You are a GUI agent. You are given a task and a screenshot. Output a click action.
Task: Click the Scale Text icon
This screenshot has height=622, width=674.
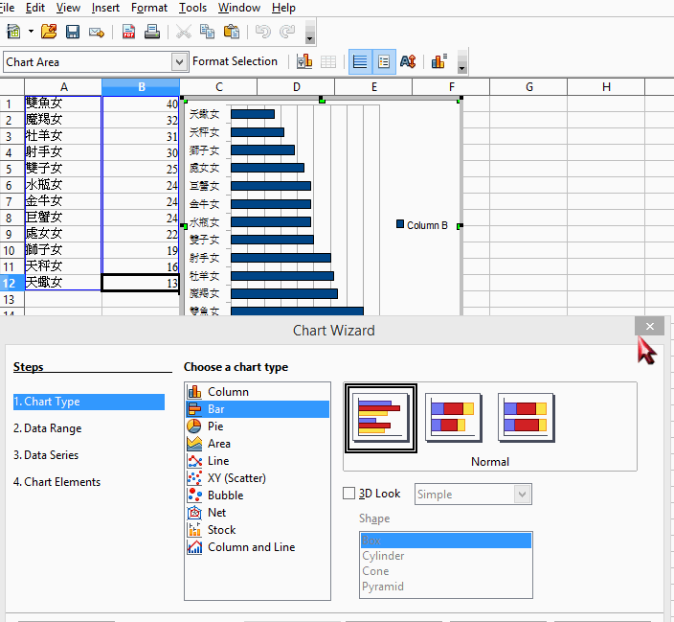coord(408,61)
